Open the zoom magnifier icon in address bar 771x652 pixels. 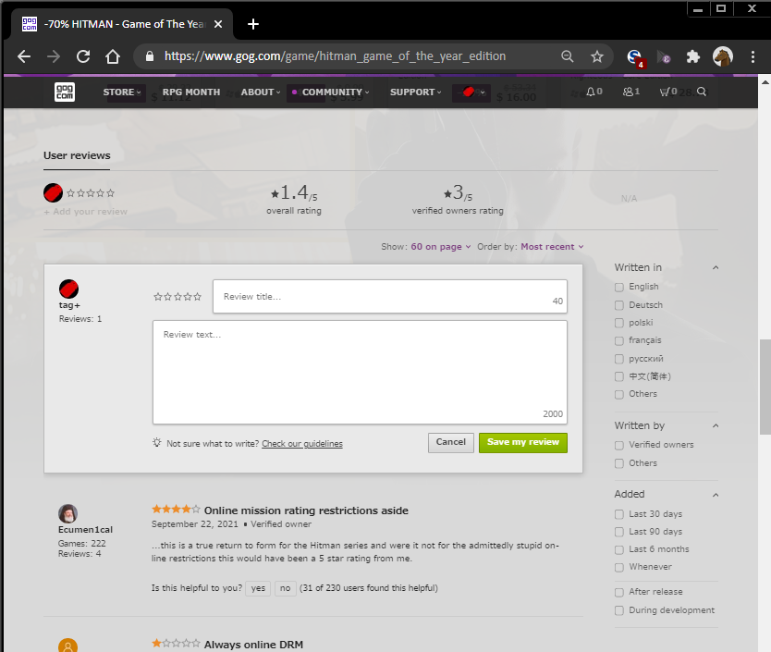click(567, 56)
